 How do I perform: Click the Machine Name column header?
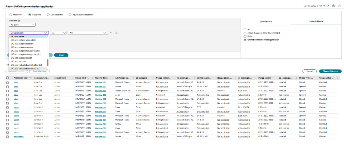tap(101, 78)
